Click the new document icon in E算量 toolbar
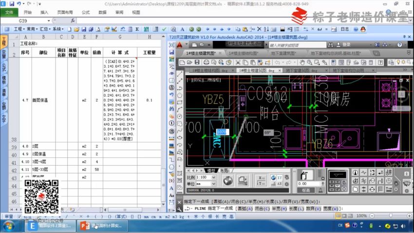The height and width of the screenshot is (233, 414). pos(70,29)
